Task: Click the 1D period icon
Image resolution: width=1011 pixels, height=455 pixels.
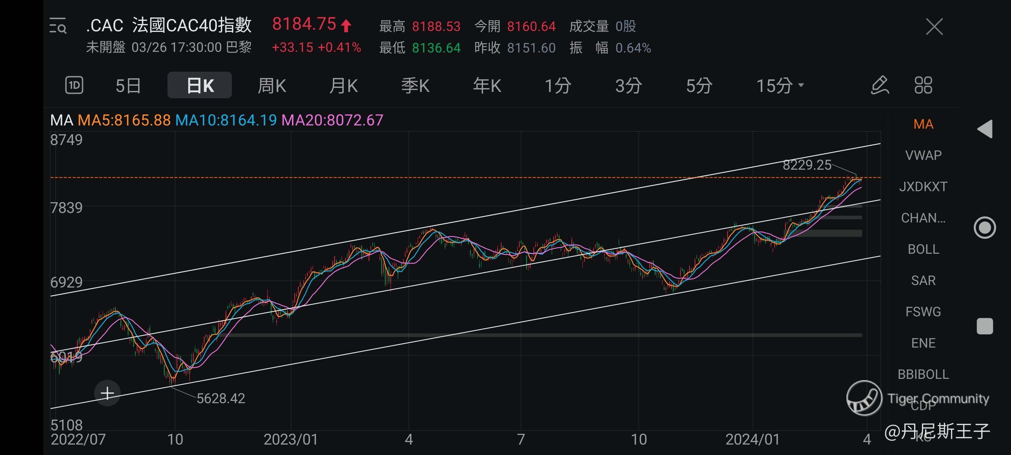Action: 74,85
